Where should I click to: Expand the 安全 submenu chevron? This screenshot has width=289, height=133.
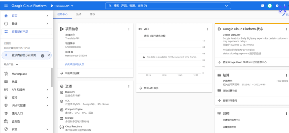click(x=47, y=129)
